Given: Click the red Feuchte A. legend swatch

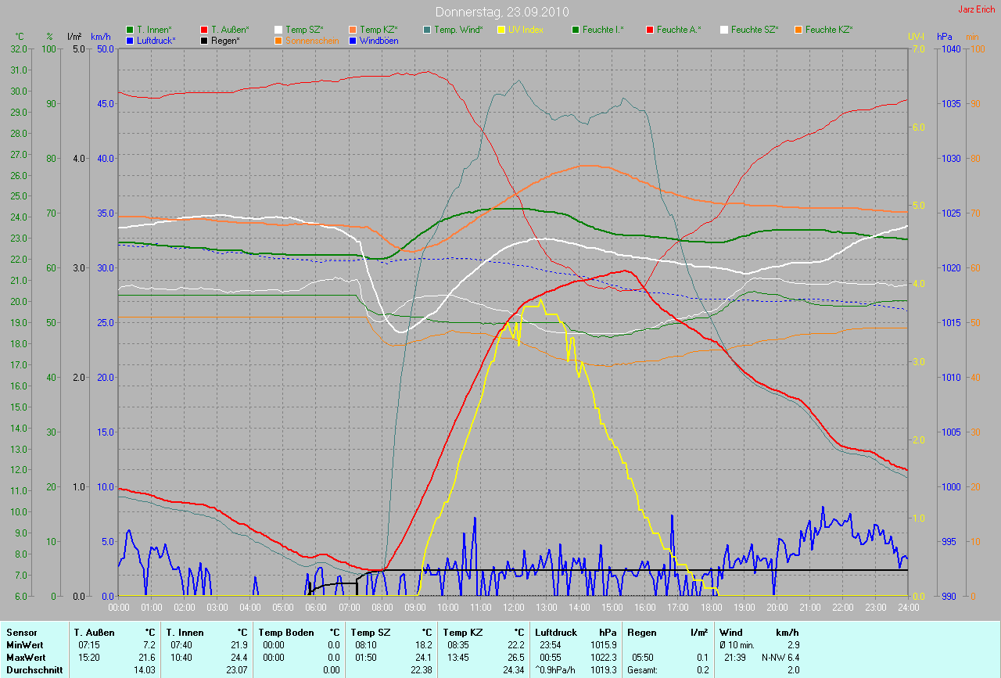Looking at the screenshot, I should (x=650, y=30).
